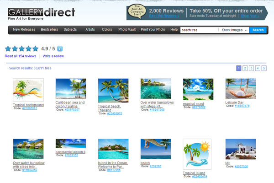Open Leisure Day hammock thumbnail
Screen dimensions: 274x183
pos(241,89)
